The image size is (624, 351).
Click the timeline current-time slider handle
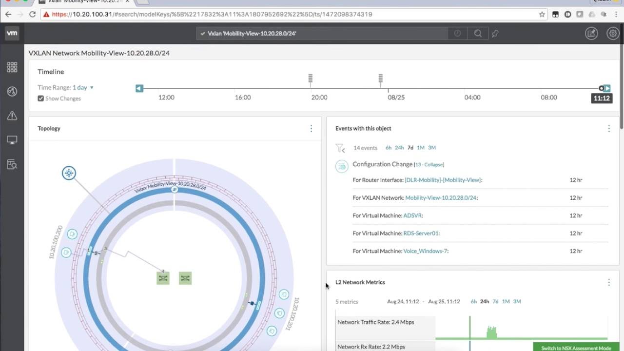click(x=602, y=88)
